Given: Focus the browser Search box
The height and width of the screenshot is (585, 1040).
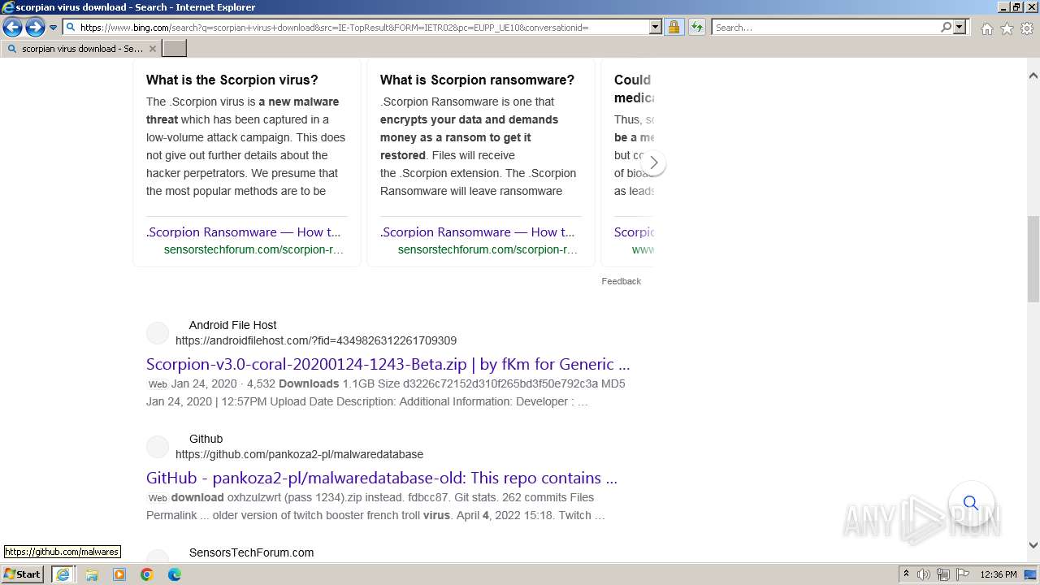Looking at the screenshot, I should coord(825,28).
